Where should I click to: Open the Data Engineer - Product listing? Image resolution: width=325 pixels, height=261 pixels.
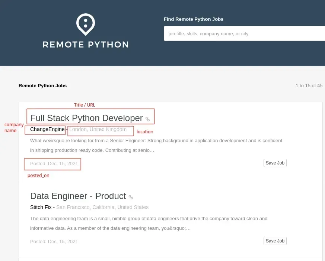pyautogui.click(x=78, y=196)
